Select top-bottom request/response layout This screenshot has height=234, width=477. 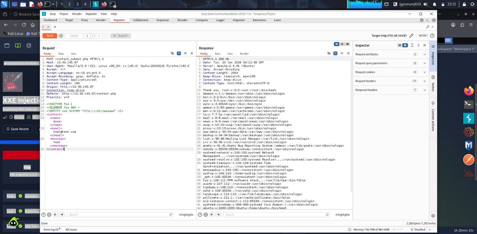click(342, 44)
